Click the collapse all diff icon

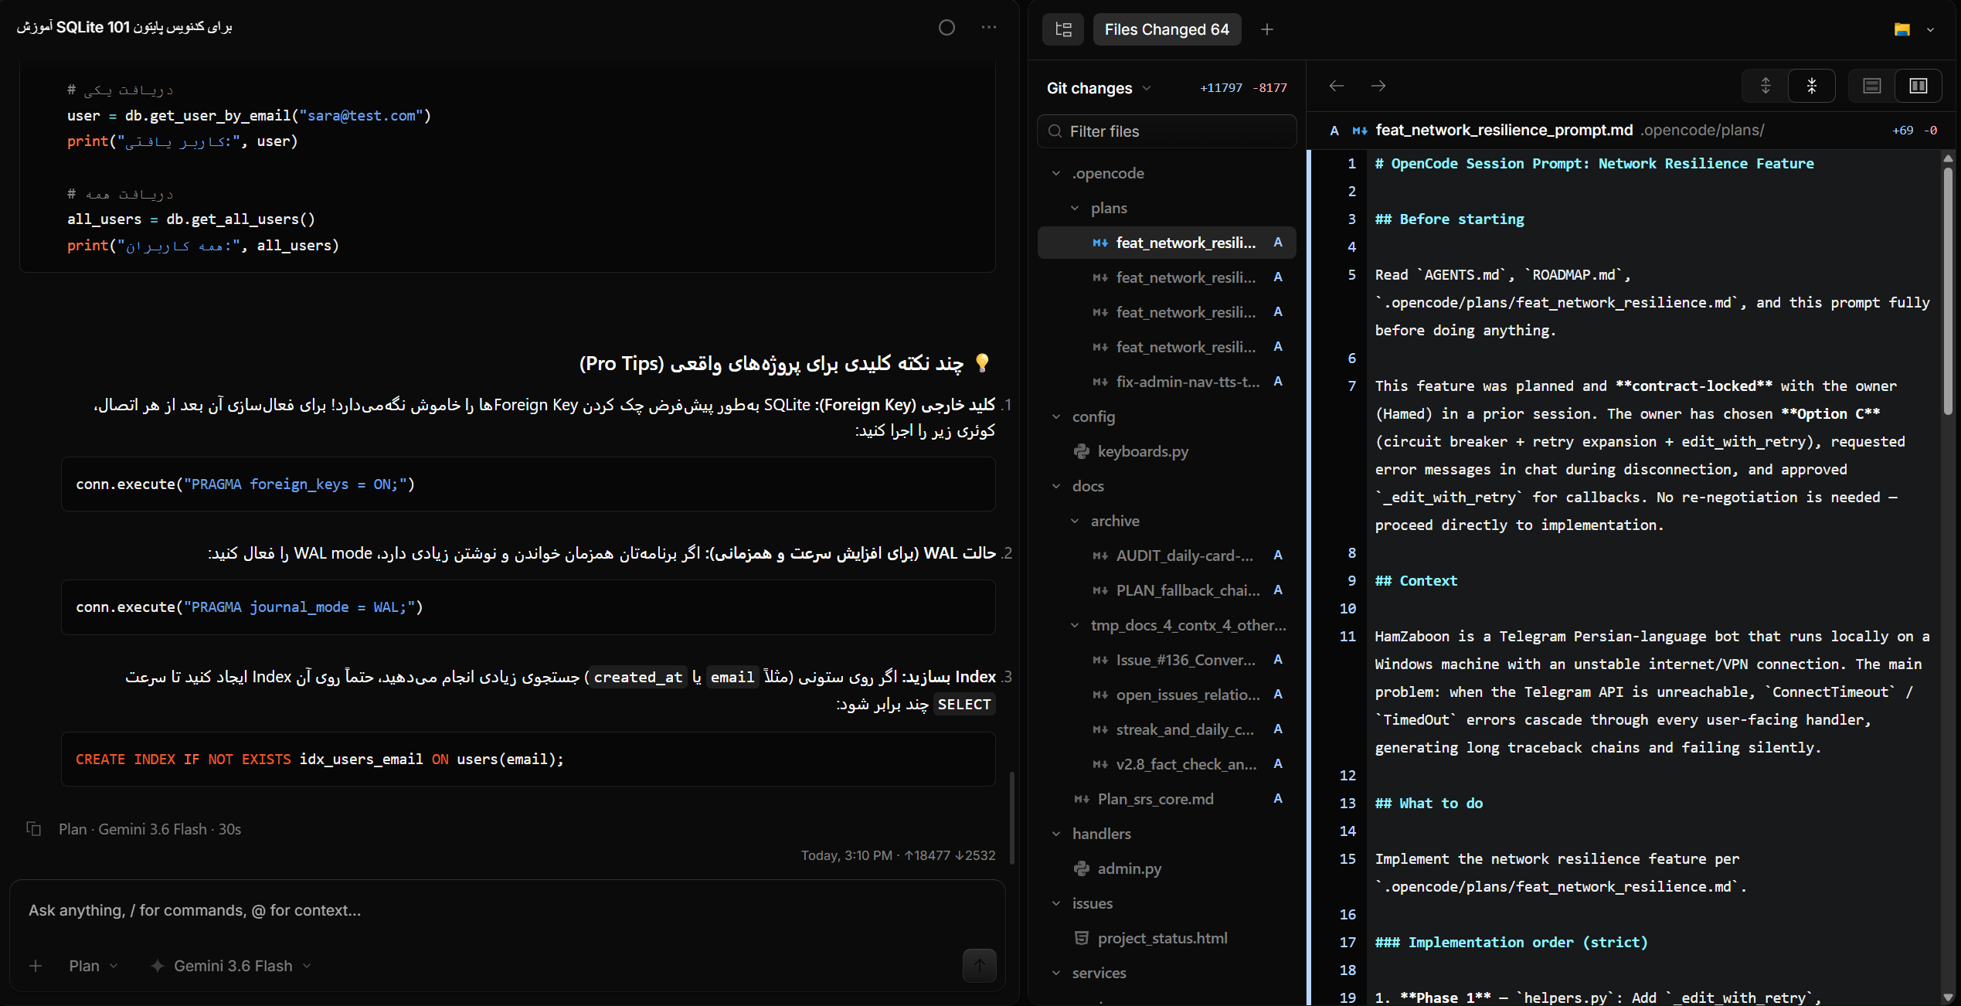pos(1812,86)
